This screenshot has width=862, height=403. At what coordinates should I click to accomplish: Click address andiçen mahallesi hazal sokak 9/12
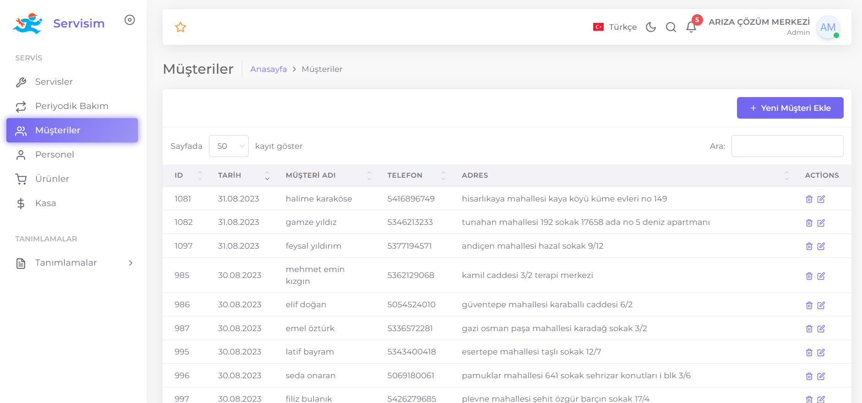pos(532,246)
